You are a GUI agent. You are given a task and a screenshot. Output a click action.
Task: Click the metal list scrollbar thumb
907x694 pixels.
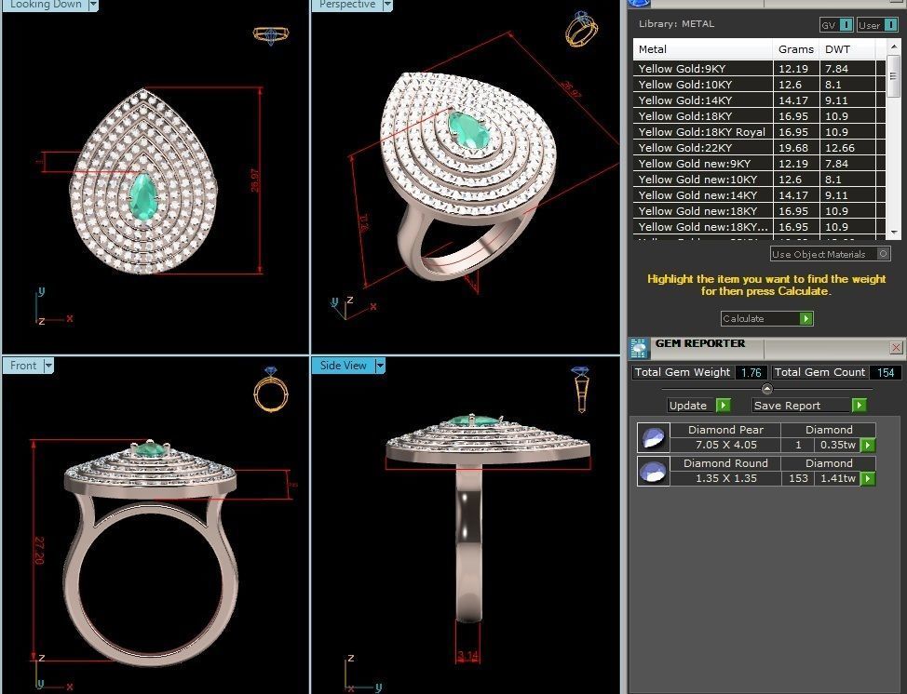894,77
